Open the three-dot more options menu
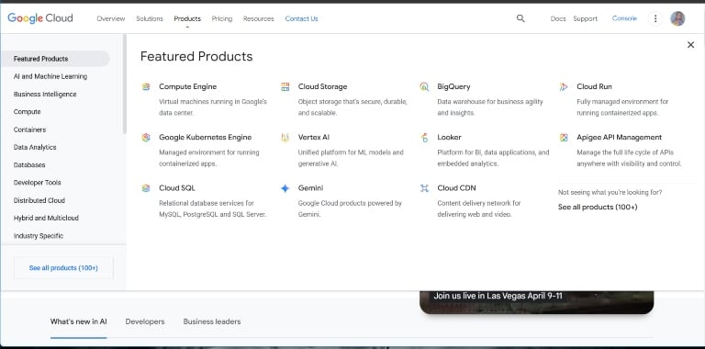This screenshot has height=349, width=705. pyautogui.click(x=655, y=18)
